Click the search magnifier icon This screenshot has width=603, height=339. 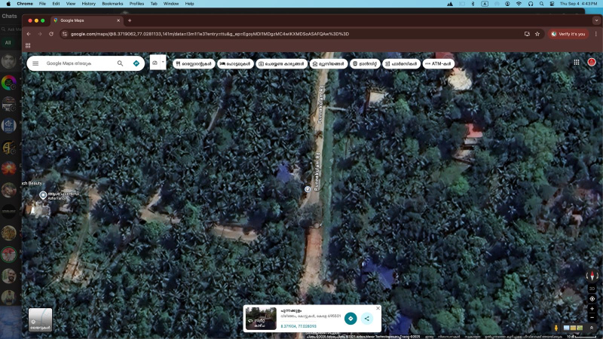tap(120, 63)
